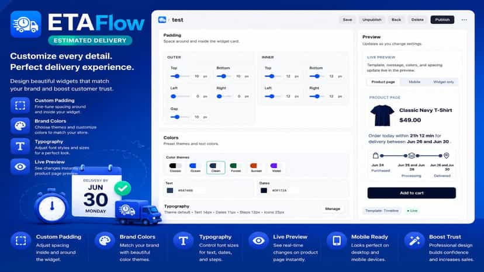Select the Violet color theme
The image size is (484, 272).
click(x=276, y=168)
